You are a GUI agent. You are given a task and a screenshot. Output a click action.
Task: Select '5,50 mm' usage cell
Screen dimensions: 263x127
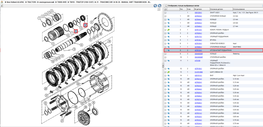236,107
